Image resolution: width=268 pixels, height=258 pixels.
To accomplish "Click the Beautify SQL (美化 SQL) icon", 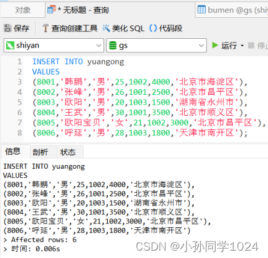I will click(x=106, y=28).
